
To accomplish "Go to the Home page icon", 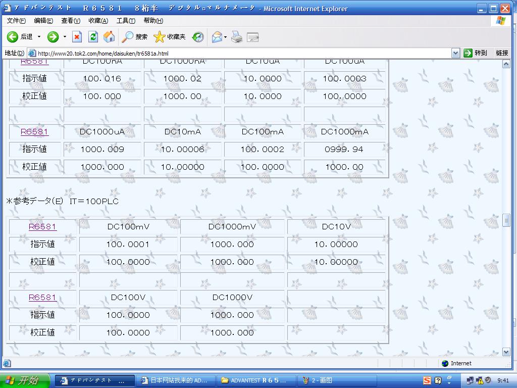I will [109, 36].
